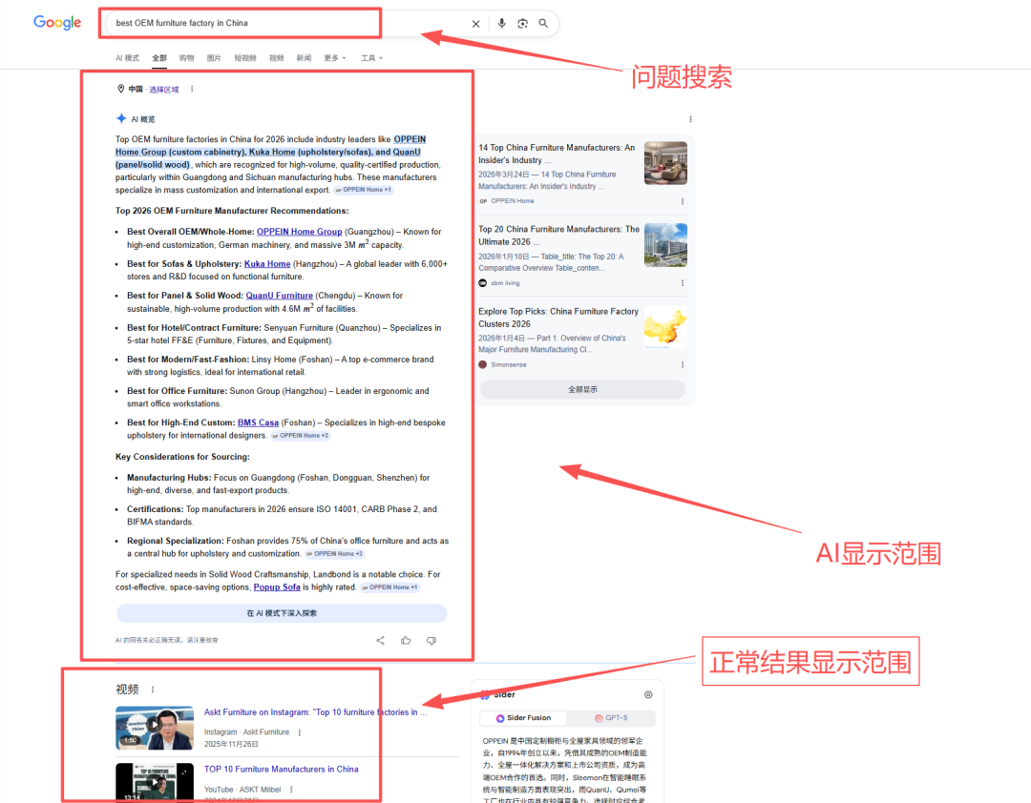Click the Google logo
The image size is (1031, 803).
(x=57, y=22)
